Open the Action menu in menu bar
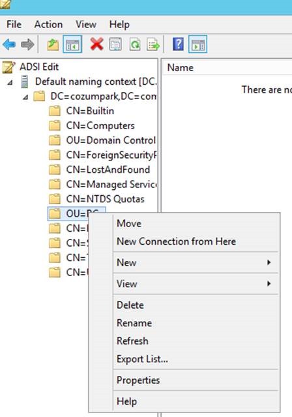Screen dimensions: 292x417 [x=48, y=24]
